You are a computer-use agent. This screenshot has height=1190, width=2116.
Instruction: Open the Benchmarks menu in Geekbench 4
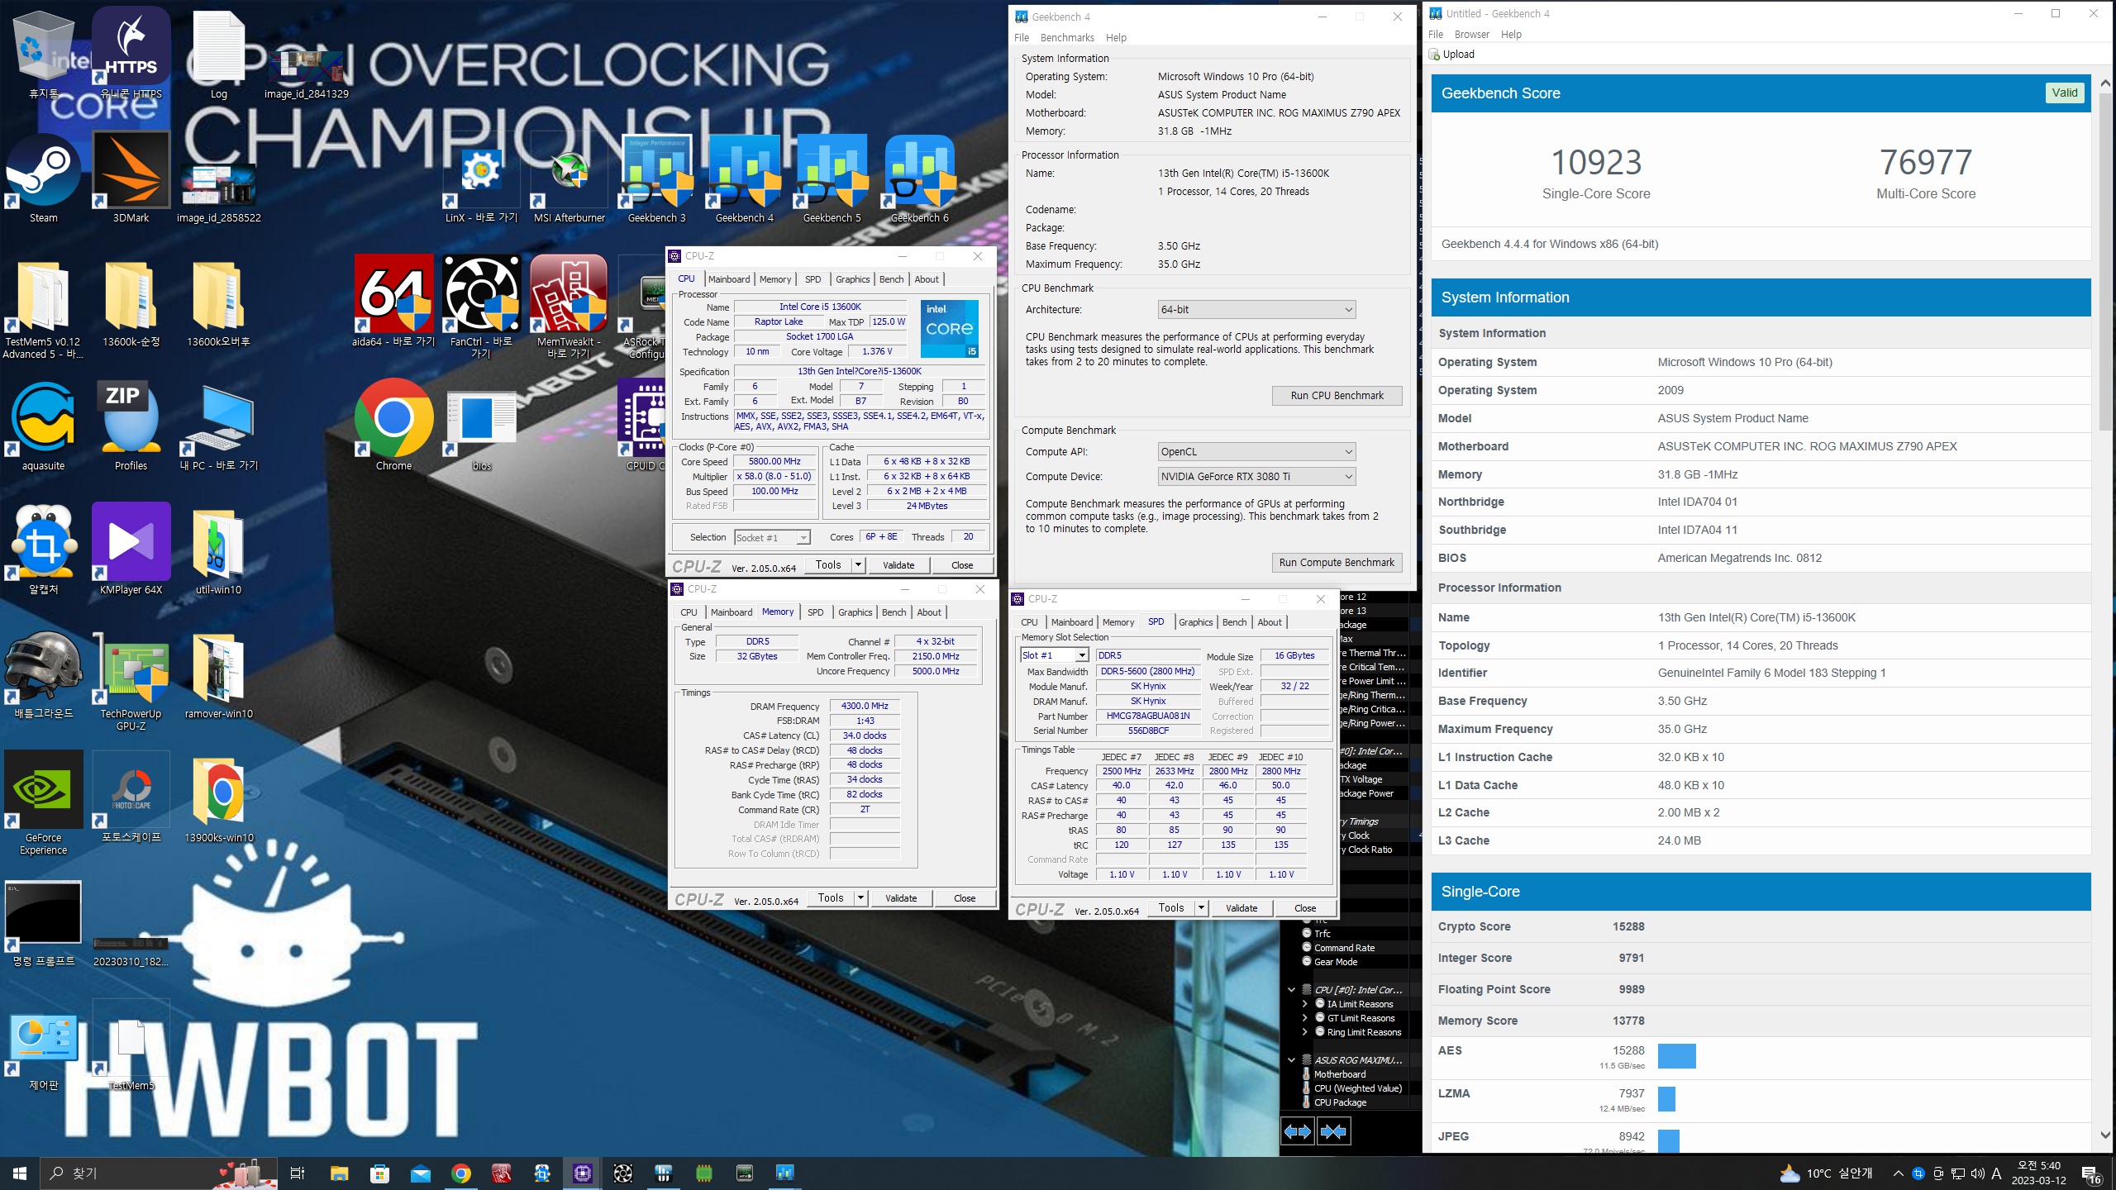(x=1067, y=38)
